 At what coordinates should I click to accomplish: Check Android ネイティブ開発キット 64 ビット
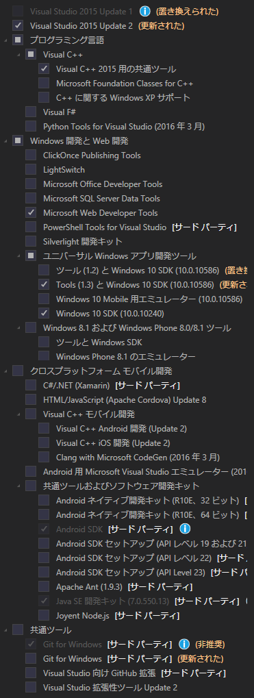(x=44, y=514)
